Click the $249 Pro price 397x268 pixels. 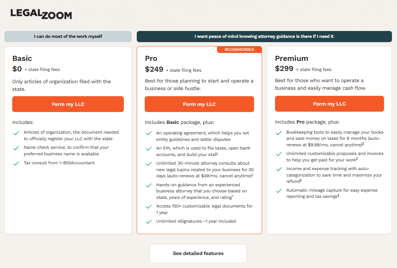pos(154,69)
